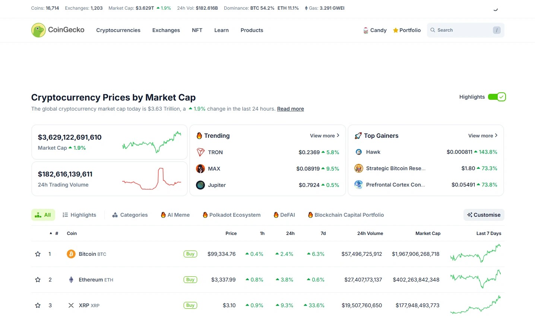Screen dimensions: 535x318
Task: Open Candy rewards icon
Action: point(366,31)
